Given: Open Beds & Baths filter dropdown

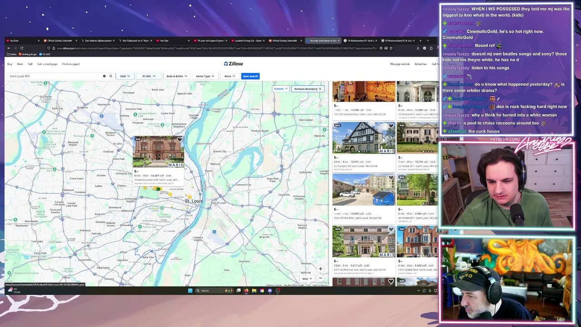Looking at the screenshot, I should click(177, 76).
